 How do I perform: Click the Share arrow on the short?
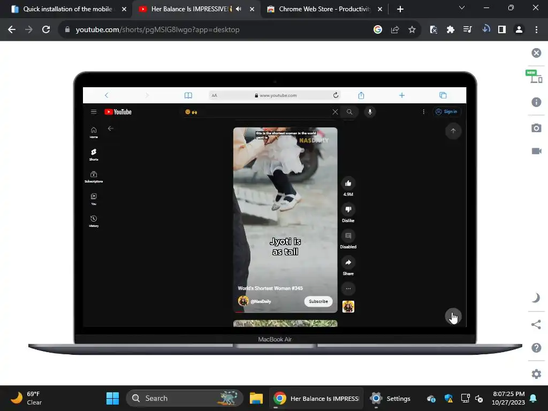[348, 262]
